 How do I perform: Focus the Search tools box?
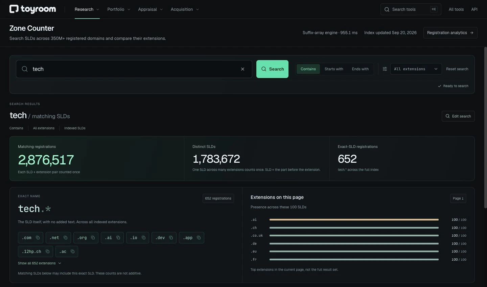pos(411,9)
